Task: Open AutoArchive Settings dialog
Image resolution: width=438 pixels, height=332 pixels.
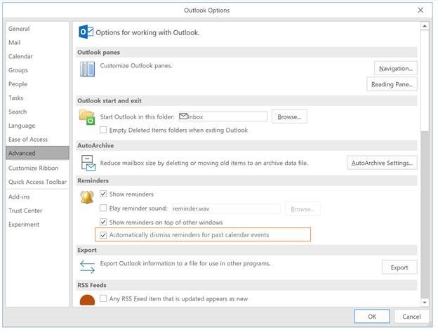Action: tap(382, 163)
